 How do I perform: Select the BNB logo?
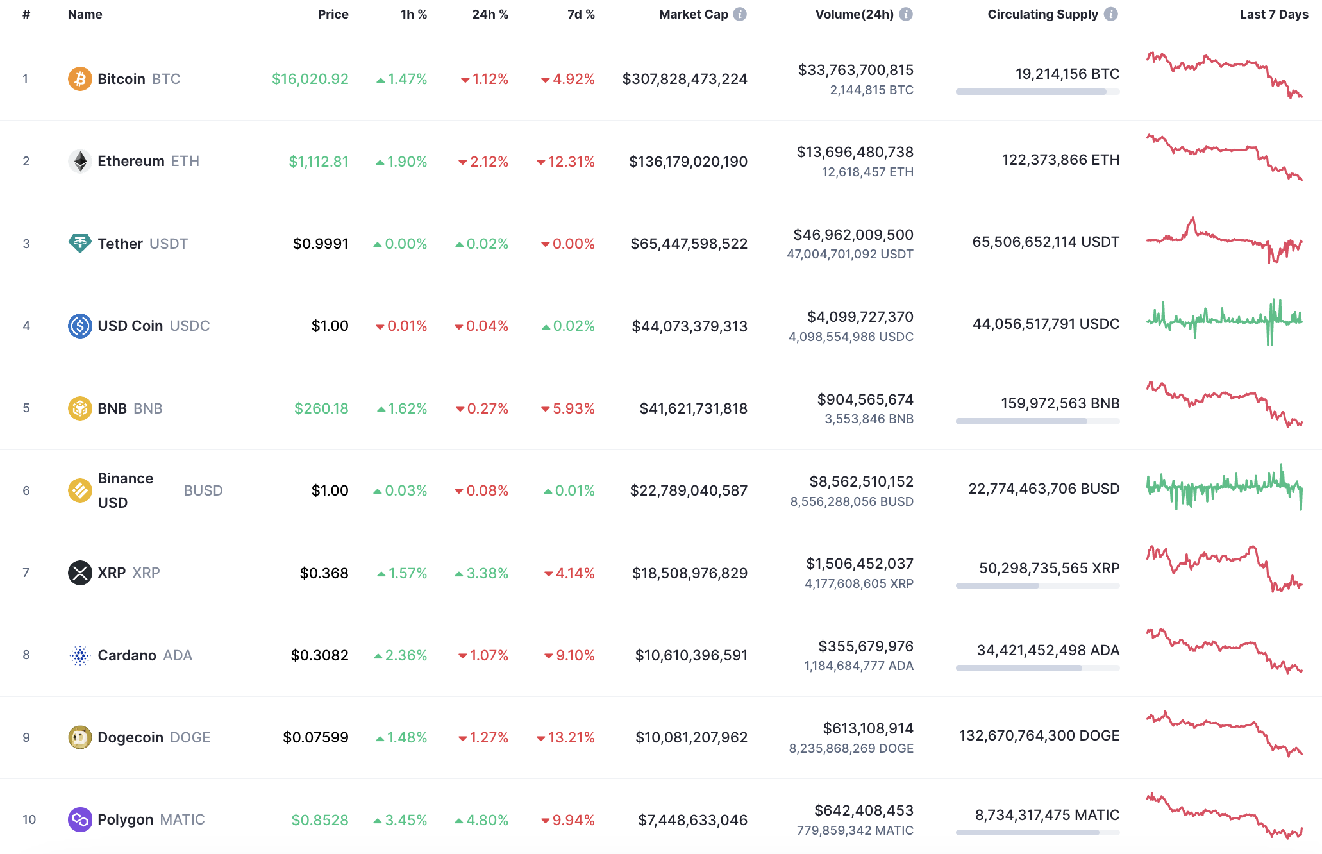(x=79, y=408)
